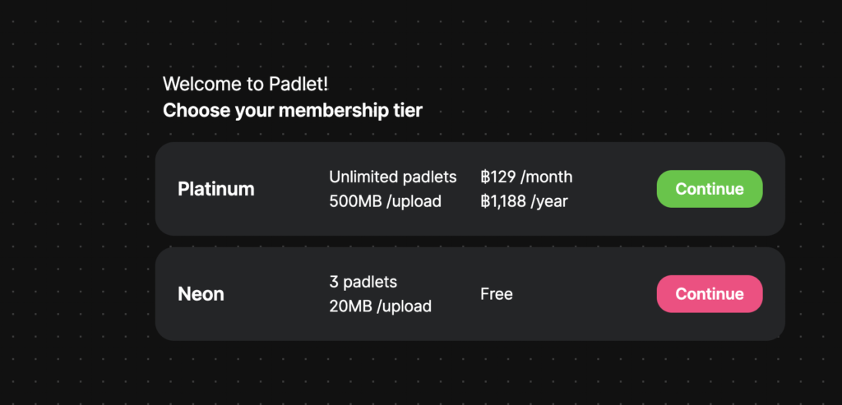Click the pink Continue button for Neon
This screenshot has width=842, height=405.
[709, 294]
